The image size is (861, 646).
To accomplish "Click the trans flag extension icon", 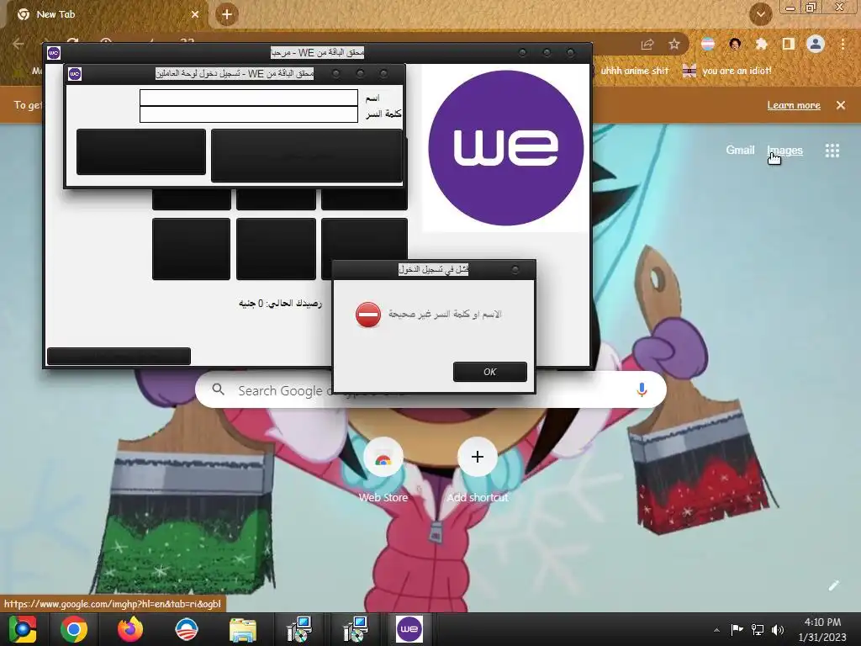I will click(x=708, y=44).
